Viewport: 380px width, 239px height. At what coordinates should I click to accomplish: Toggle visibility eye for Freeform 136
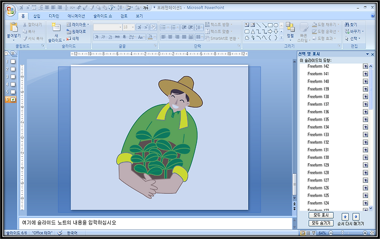(365, 112)
